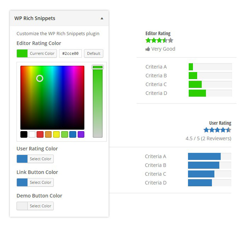
Task: Click the first star in Editor Rating
Action: tap(149, 40)
